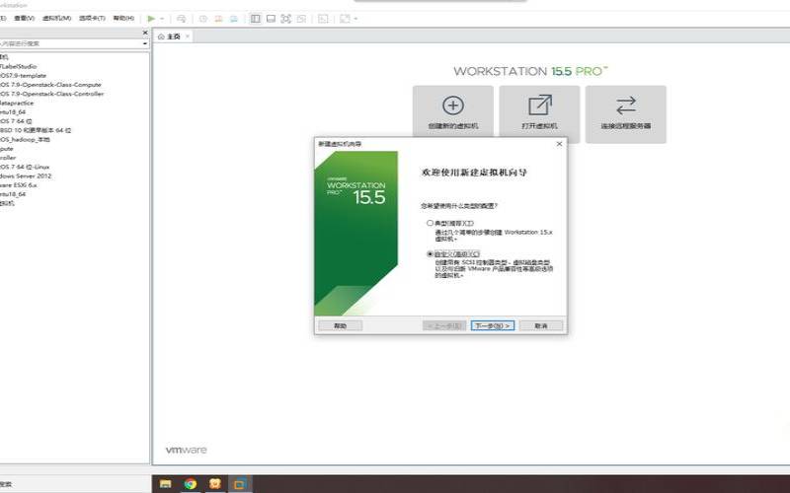Viewport: 790px width, 493px height.
Task: Click the take snapshot clock icon
Action: (x=203, y=19)
